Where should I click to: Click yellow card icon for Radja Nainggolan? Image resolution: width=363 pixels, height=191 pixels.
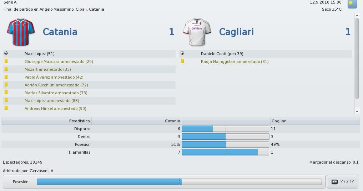182,61
